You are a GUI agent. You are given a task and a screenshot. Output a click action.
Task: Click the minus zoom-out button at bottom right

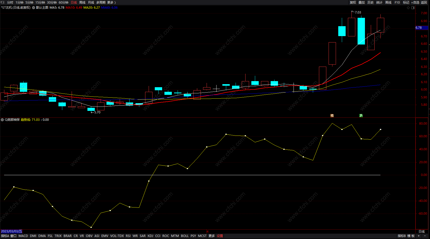pyautogui.click(x=425, y=236)
